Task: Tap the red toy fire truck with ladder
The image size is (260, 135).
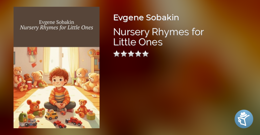Action: coord(74,121)
